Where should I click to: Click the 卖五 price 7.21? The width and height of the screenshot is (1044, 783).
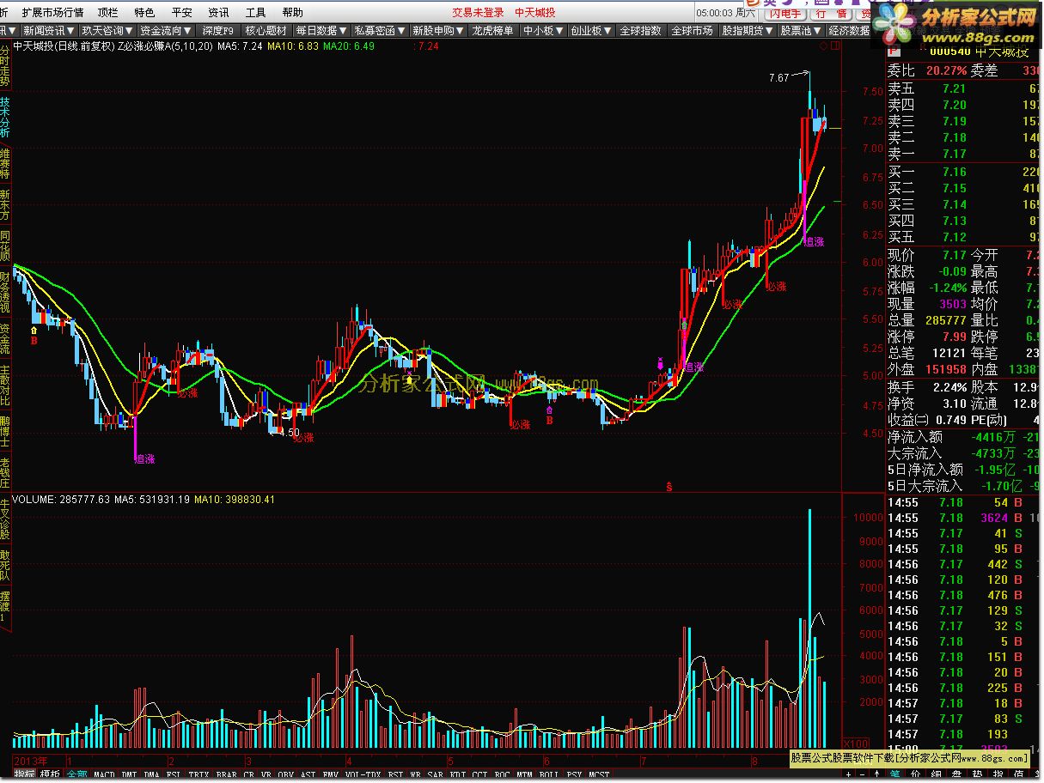954,88
